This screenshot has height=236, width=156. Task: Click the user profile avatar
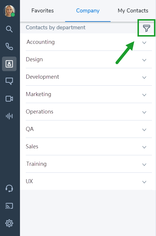point(9,11)
